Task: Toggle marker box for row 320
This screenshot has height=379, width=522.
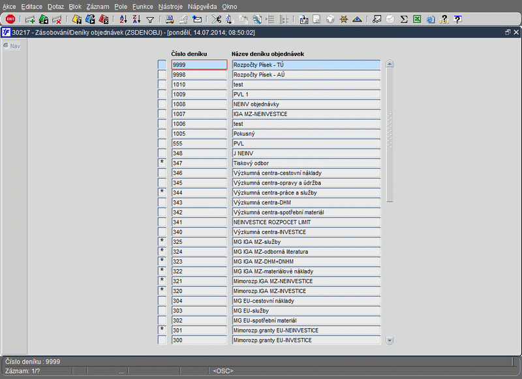Action: (x=162, y=290)
